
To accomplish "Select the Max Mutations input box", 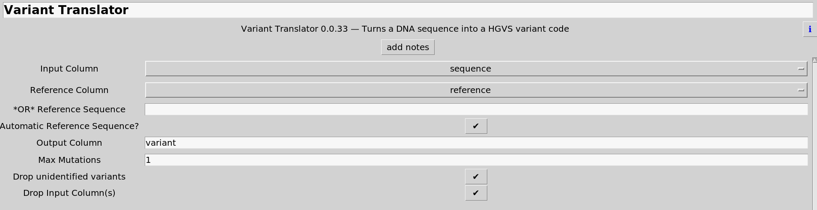I will coord(476,160).
